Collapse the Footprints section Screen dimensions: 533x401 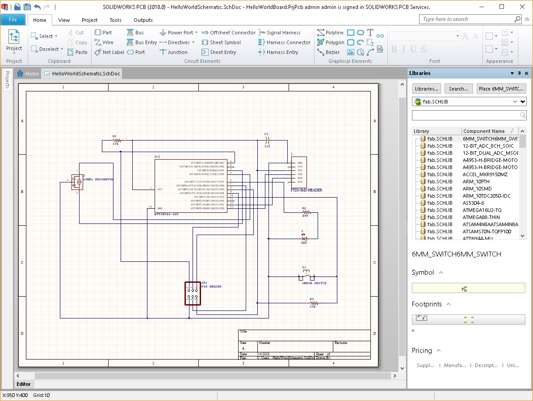(449, 304)
